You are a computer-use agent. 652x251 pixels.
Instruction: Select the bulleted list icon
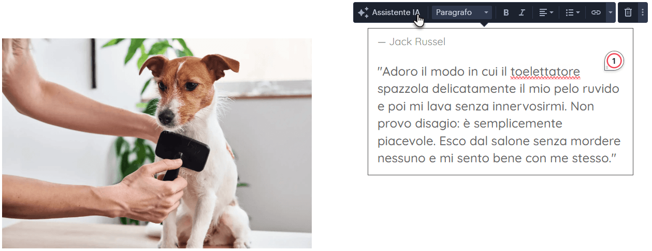coord(569,12)
